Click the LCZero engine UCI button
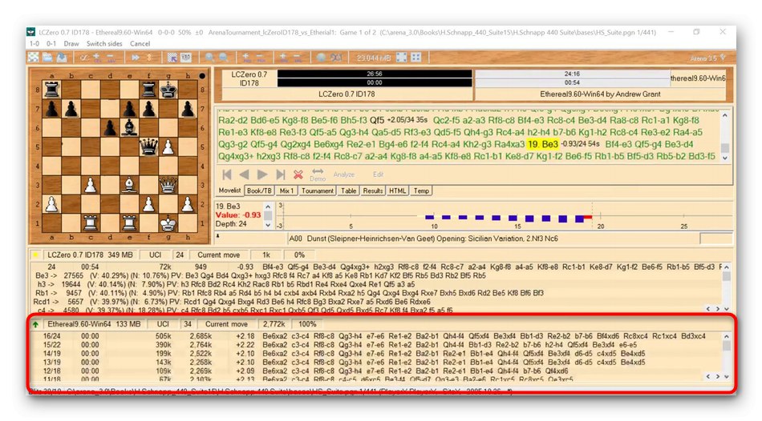The width and height of the screenshot is (762, 421). [x=155, y=255]
